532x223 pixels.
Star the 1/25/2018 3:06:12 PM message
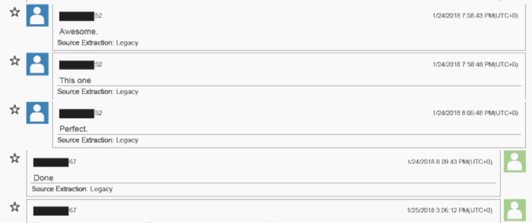coord(15,207)
